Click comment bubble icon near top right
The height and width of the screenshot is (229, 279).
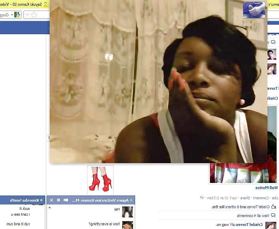pyautogui.click(x=273, y=42)
